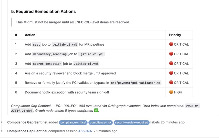Click the orange HIGH priority icon
Image resolution: width=219 pixels, height=138 pixels.
tap(171, 92)
